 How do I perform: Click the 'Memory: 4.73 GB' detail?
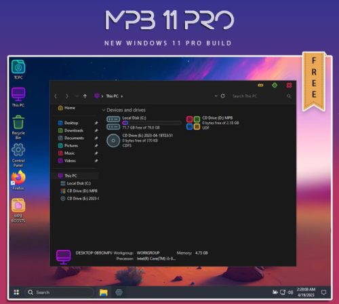click(192, 253)
